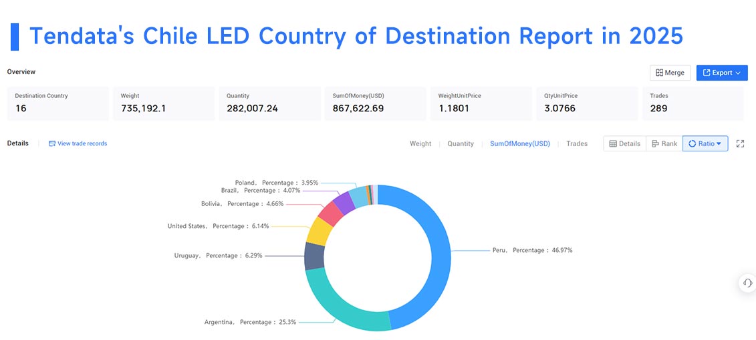This screenshot has width=756, height=340.
Task: Click the Merge button
Action: [670, 73]
